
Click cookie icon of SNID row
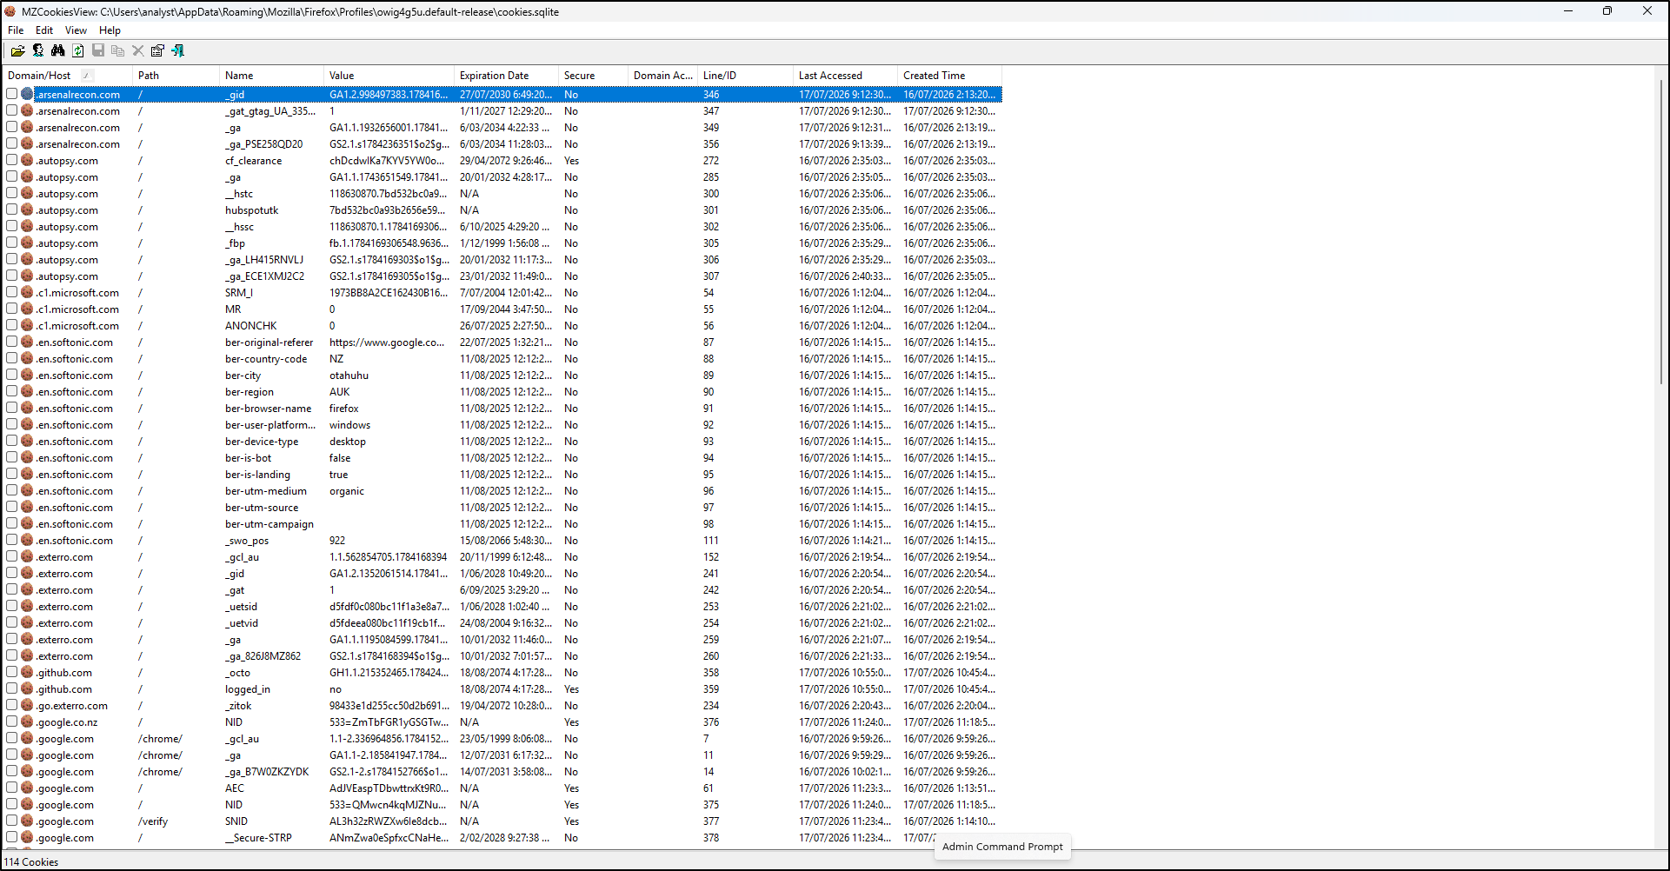(27, 821)
